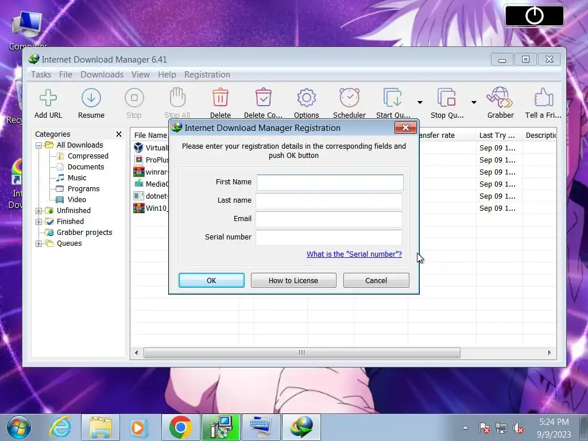Click the scrollbar left arrow
588x441 pixels.
click(x=137, y=353)
